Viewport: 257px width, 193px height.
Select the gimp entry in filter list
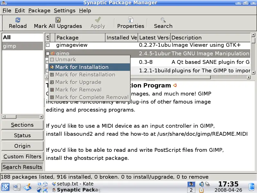(x=22, y=46)
